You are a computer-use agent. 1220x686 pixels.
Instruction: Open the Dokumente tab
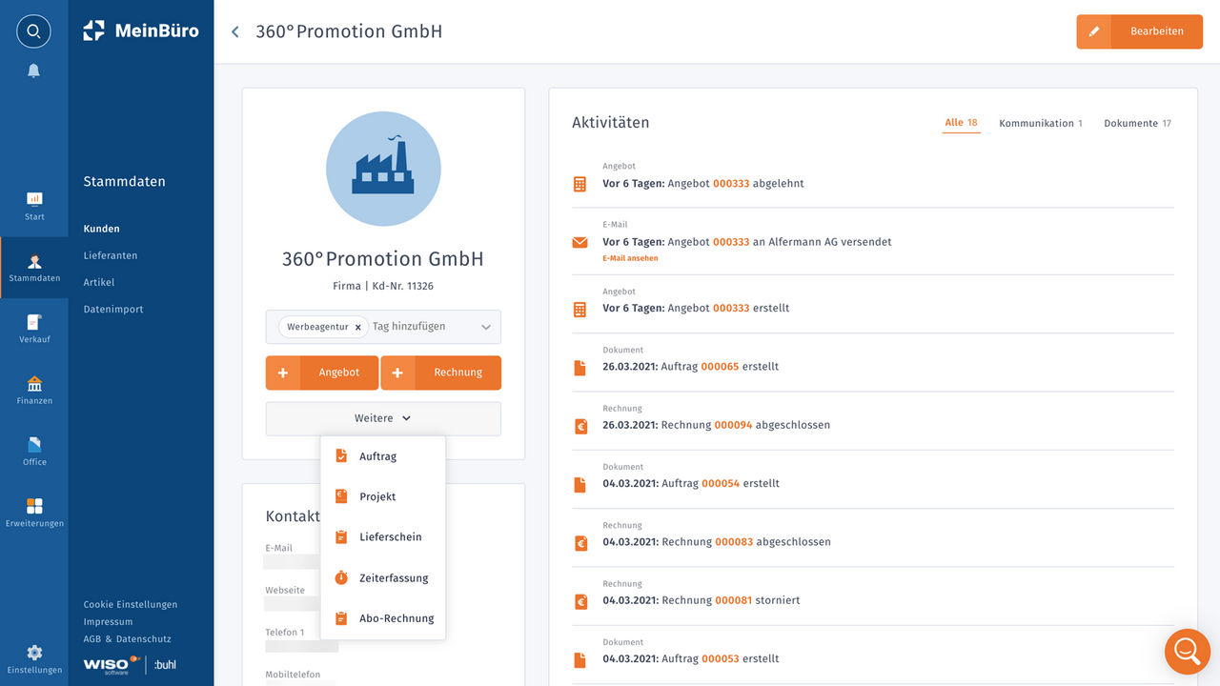(1137, 122)
